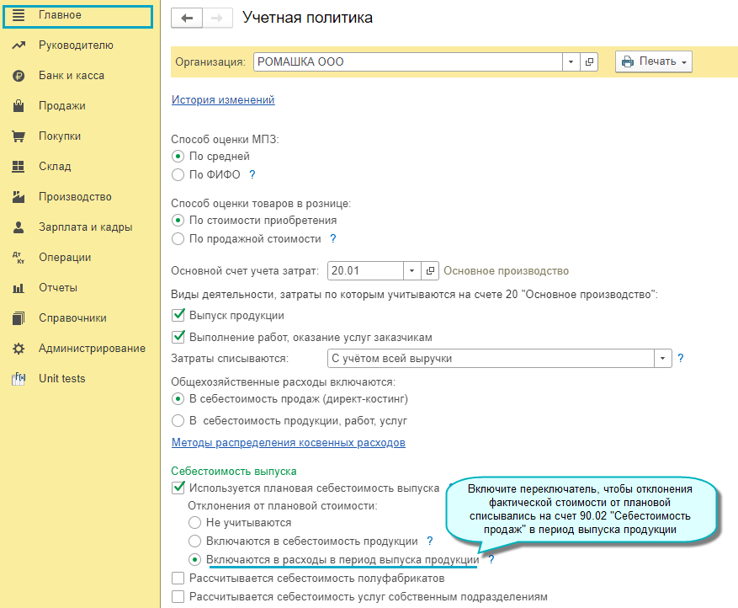
Task: Open the Банк и касса section
Action: [x=72, y=76]
